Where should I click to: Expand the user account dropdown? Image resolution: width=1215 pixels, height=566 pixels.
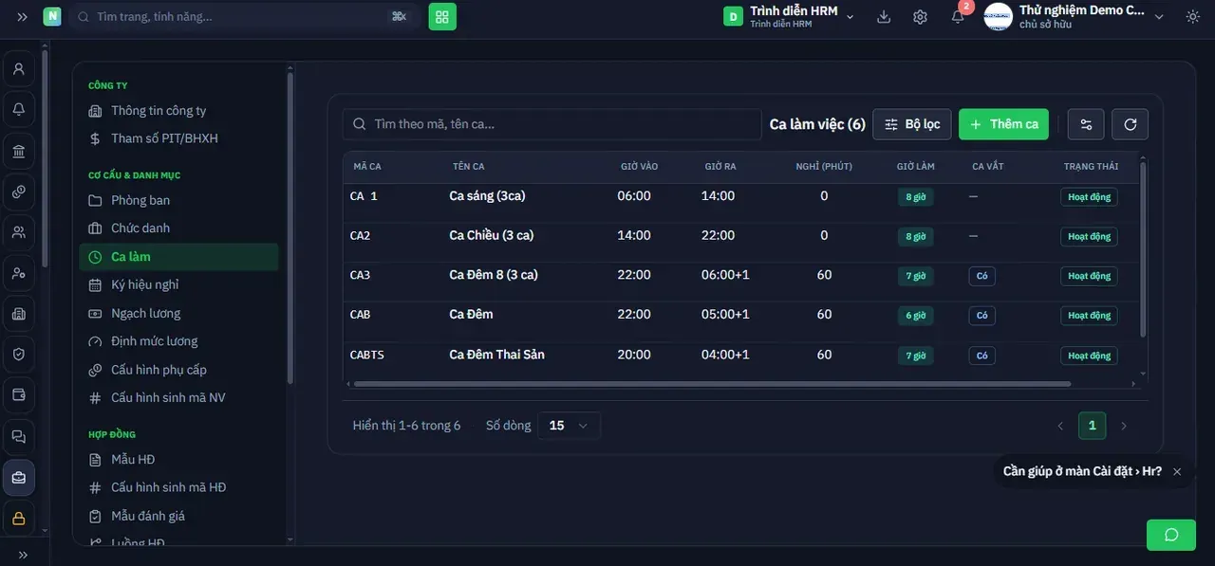click(x=1075, y=17)
